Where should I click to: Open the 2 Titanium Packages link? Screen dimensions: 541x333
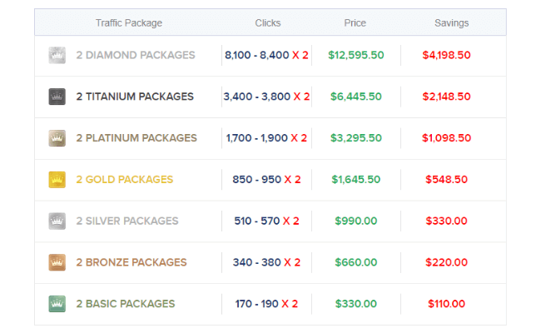coord(135,97)
